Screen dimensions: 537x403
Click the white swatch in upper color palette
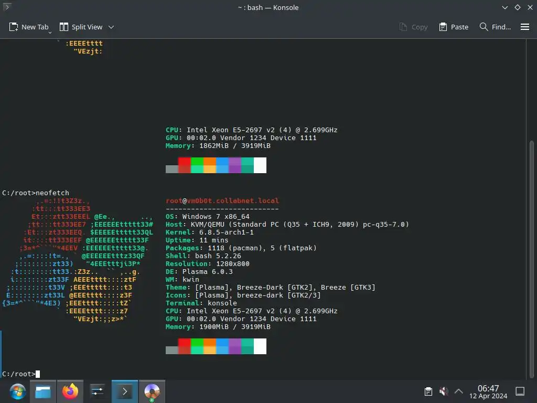coord(260,165)
